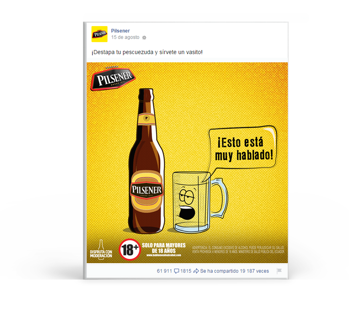The height and width of the screenshot is (310, 349).
Task: Click the post text '¡Destapa tu pescuezuda y sírvete un vasito!'
Action: (x=147, y=52)
